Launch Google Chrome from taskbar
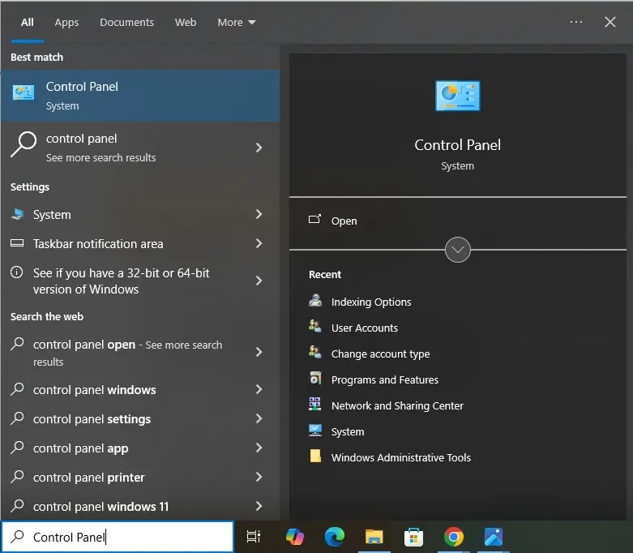Viewport: 633px width, 553px height. 453,536
